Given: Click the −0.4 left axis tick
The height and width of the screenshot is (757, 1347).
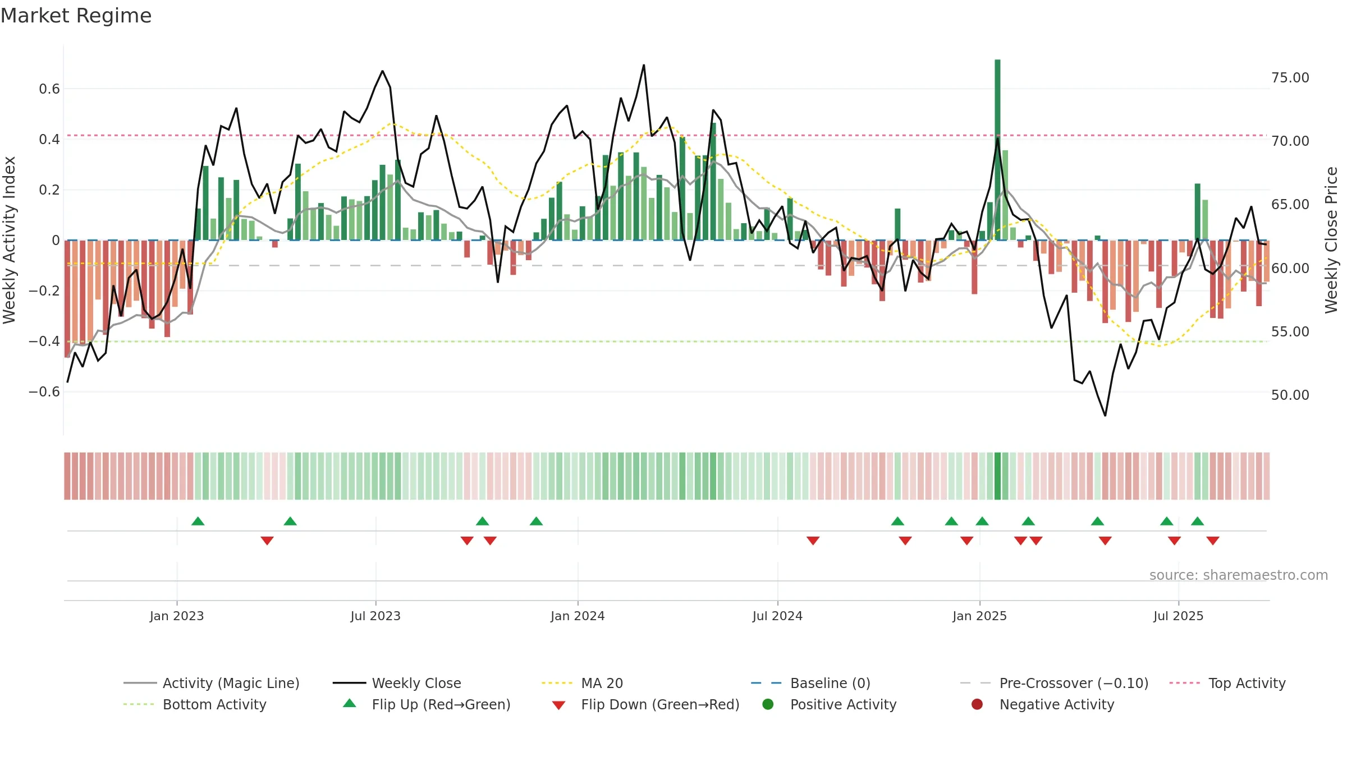Looking at the screenshot, I should [x=44, y=341].
